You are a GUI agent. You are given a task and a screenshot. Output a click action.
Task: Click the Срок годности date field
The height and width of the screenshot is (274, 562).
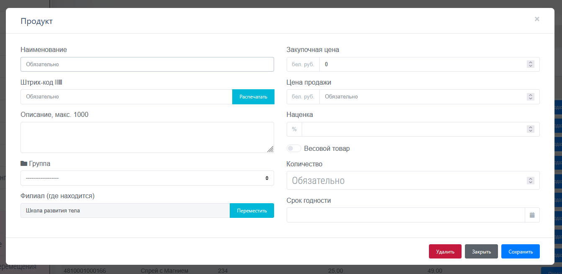click(x=405, y=215)
